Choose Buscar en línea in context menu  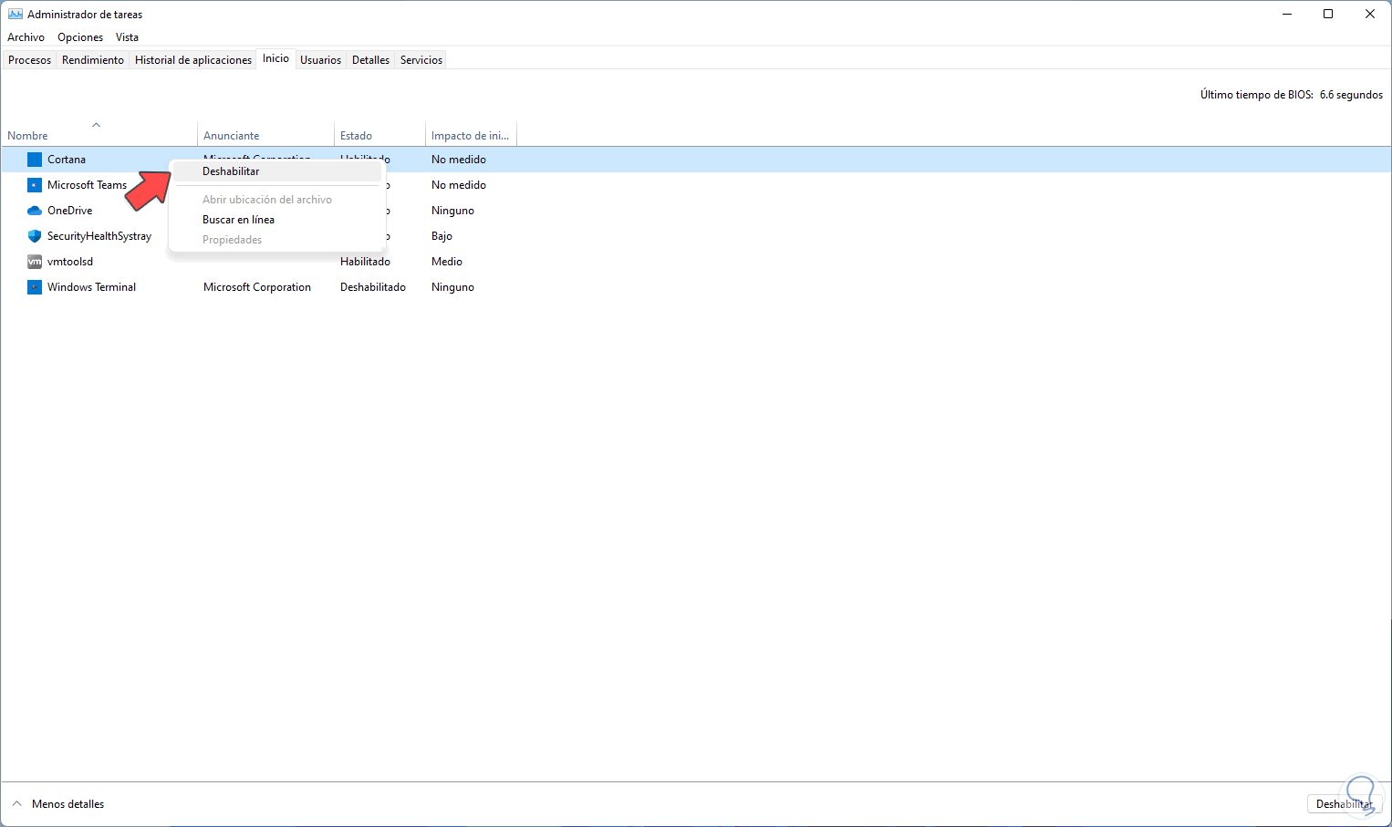(x=275, y=220)
